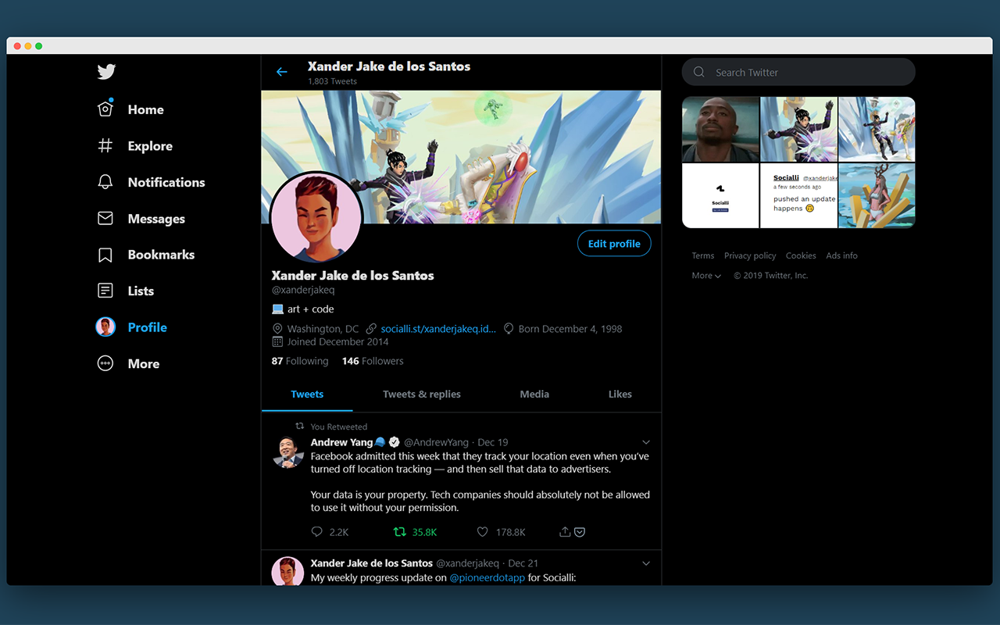Viewport: 1000px width, 625px height.
Task: Switch to the Tweets tab
Action: point(307,394)
